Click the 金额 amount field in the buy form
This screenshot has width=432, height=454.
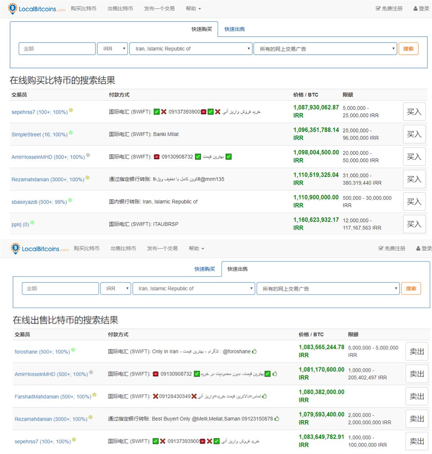coord(57,49)
